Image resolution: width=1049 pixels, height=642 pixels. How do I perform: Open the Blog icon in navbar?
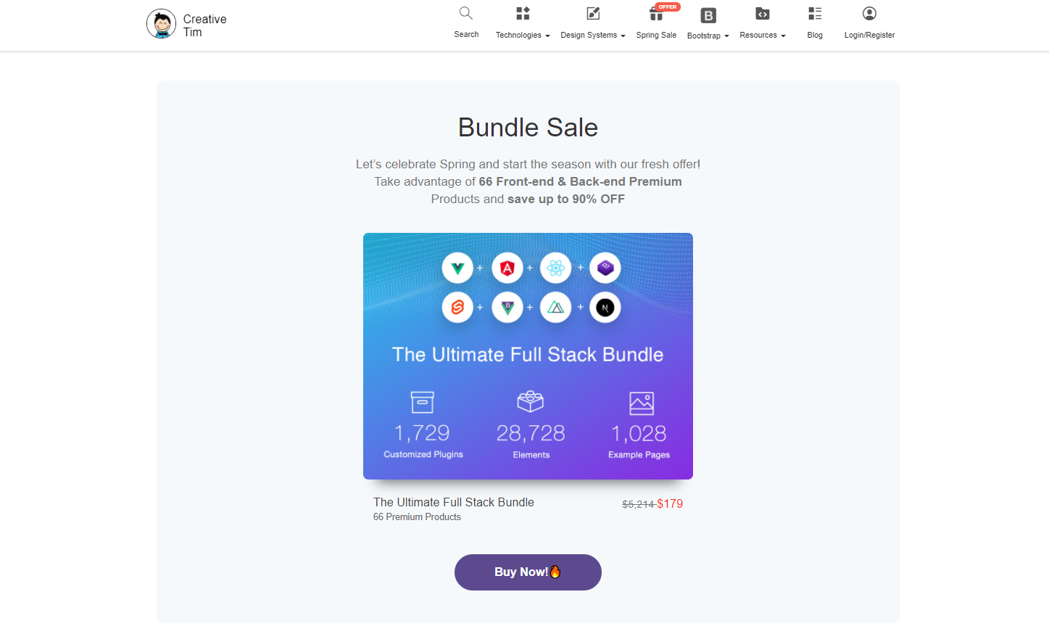coord(815,13)
